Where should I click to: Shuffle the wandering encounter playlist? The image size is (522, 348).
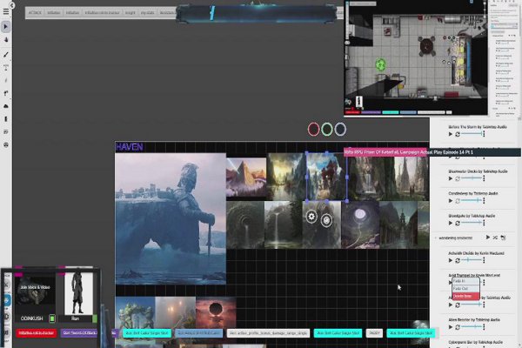495,238
